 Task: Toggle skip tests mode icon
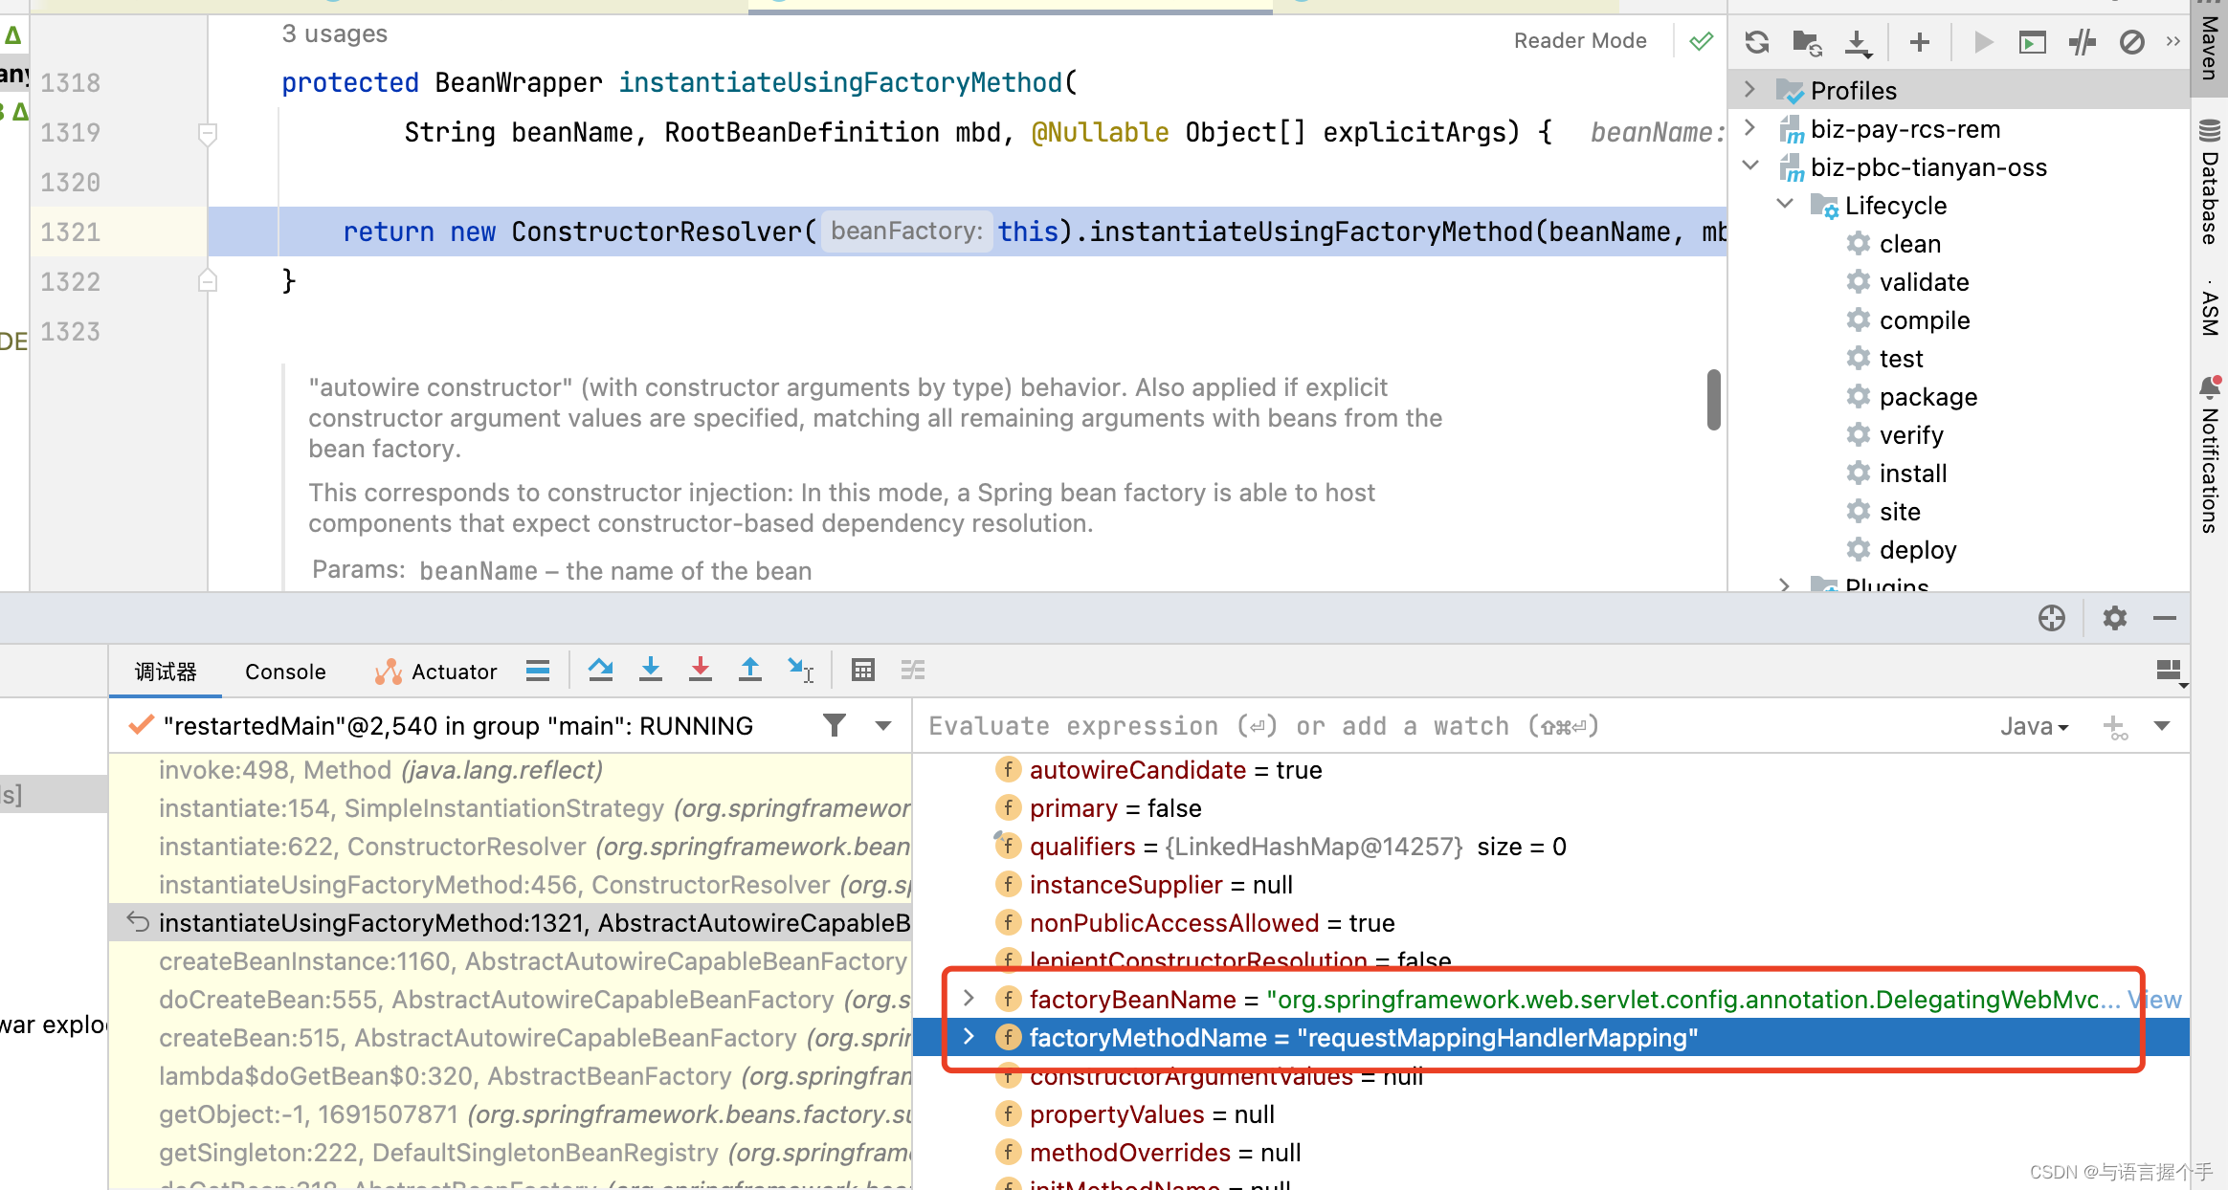(2131, 42)
